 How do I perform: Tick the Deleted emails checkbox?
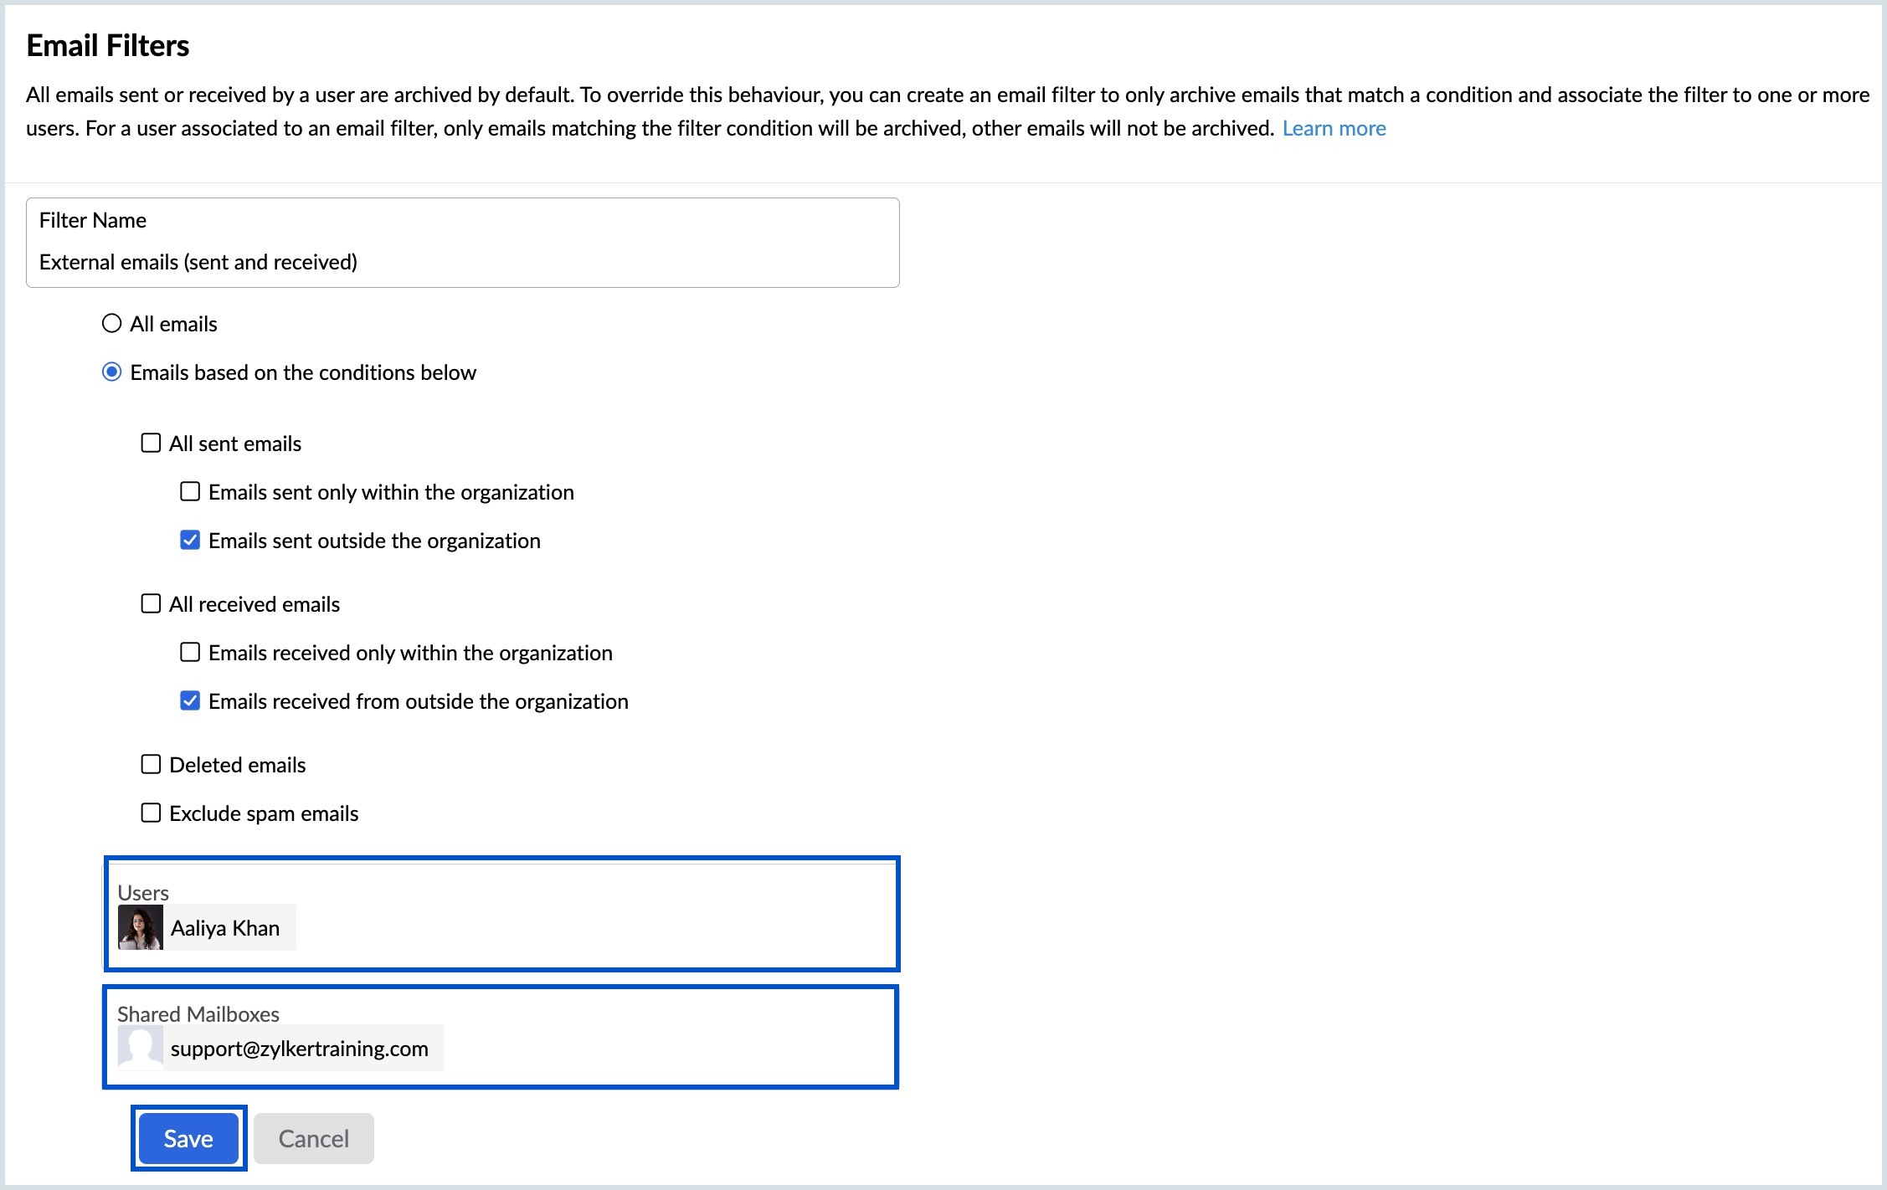click(x=151, y=764)
